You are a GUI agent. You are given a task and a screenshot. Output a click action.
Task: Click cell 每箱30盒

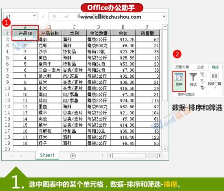point(99,131)
